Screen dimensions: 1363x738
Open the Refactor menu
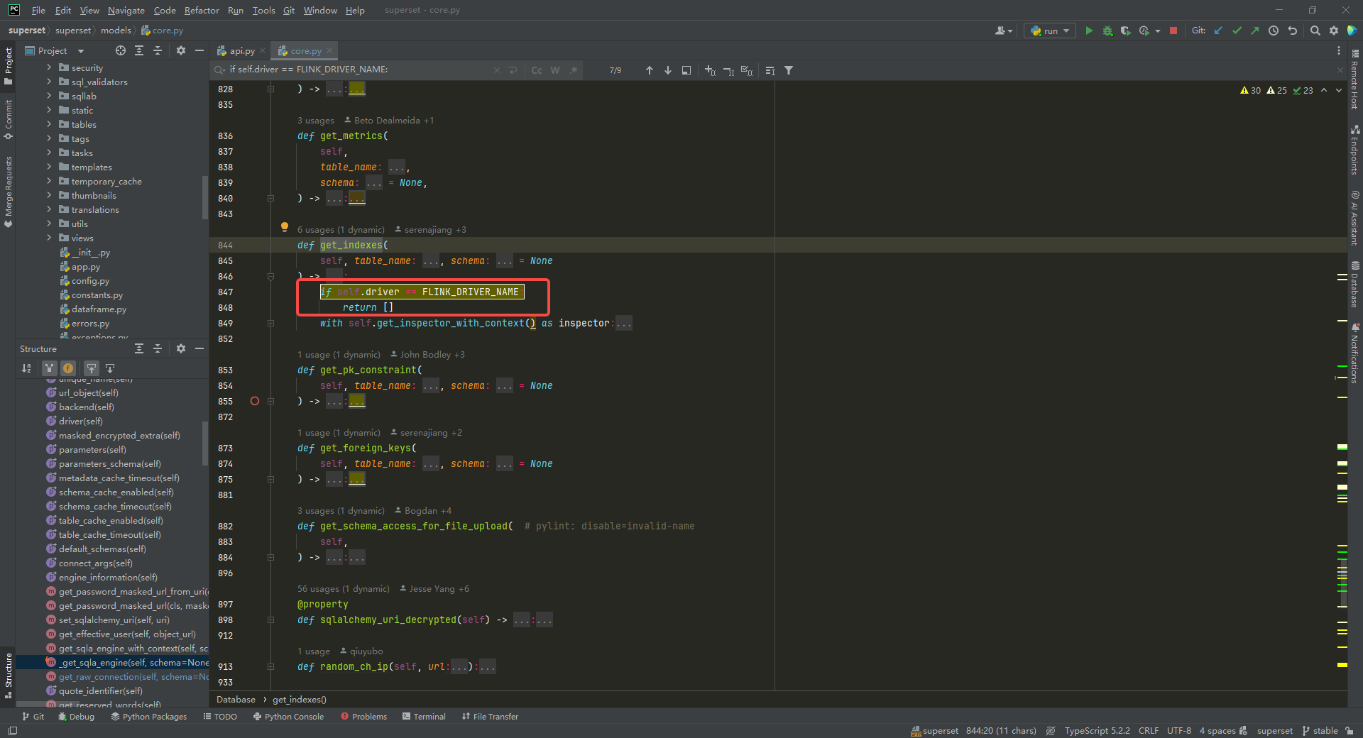point(202,10)
